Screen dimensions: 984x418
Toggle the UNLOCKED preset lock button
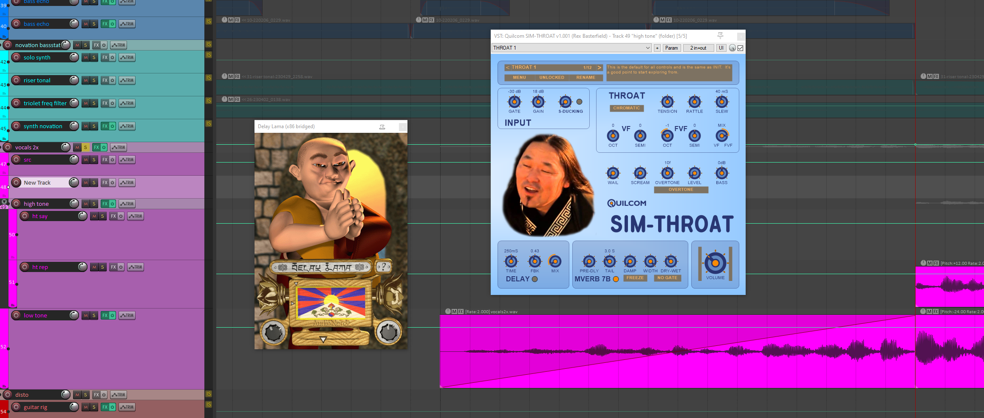pos(552,78)
